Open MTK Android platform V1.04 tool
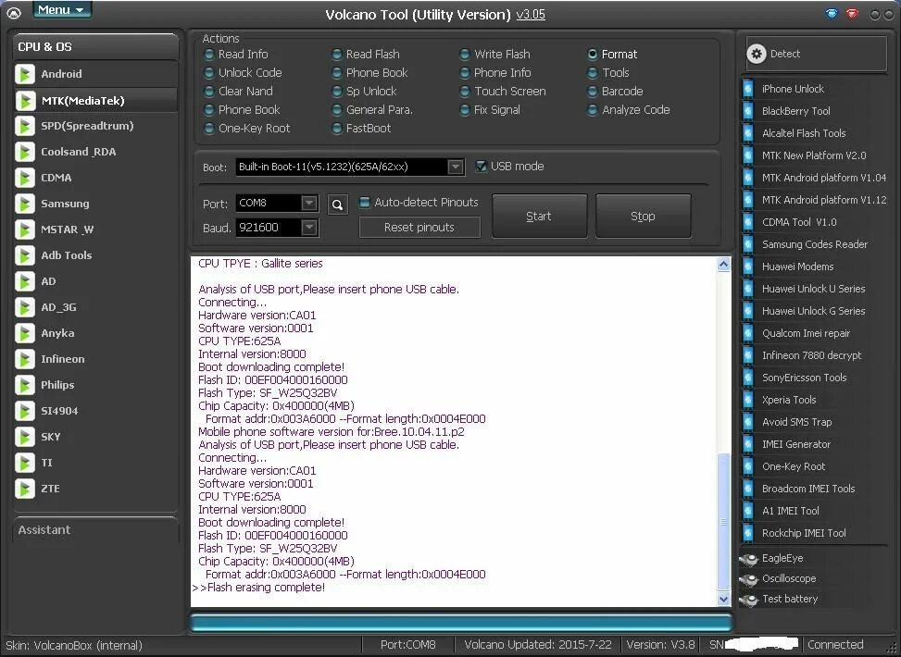The width and height of the screenshot is (901, 657). point(814,178)
